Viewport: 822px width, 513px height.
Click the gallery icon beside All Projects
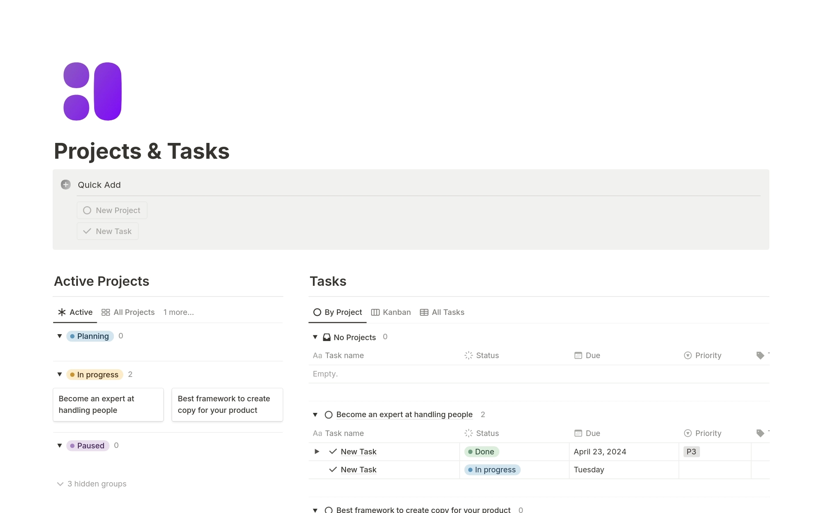tap(106, 312)
